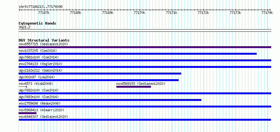Click dgv7683n100 (Coe2014) label
This screenshot has height=132, width=280.
tap(39, 97)
